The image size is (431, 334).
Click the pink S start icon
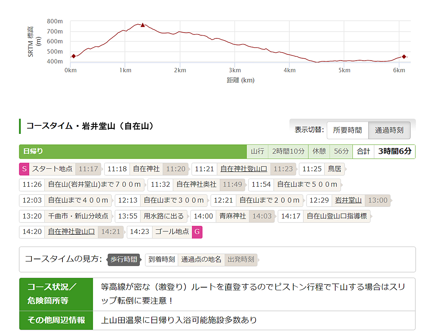(x=24, y=169)
